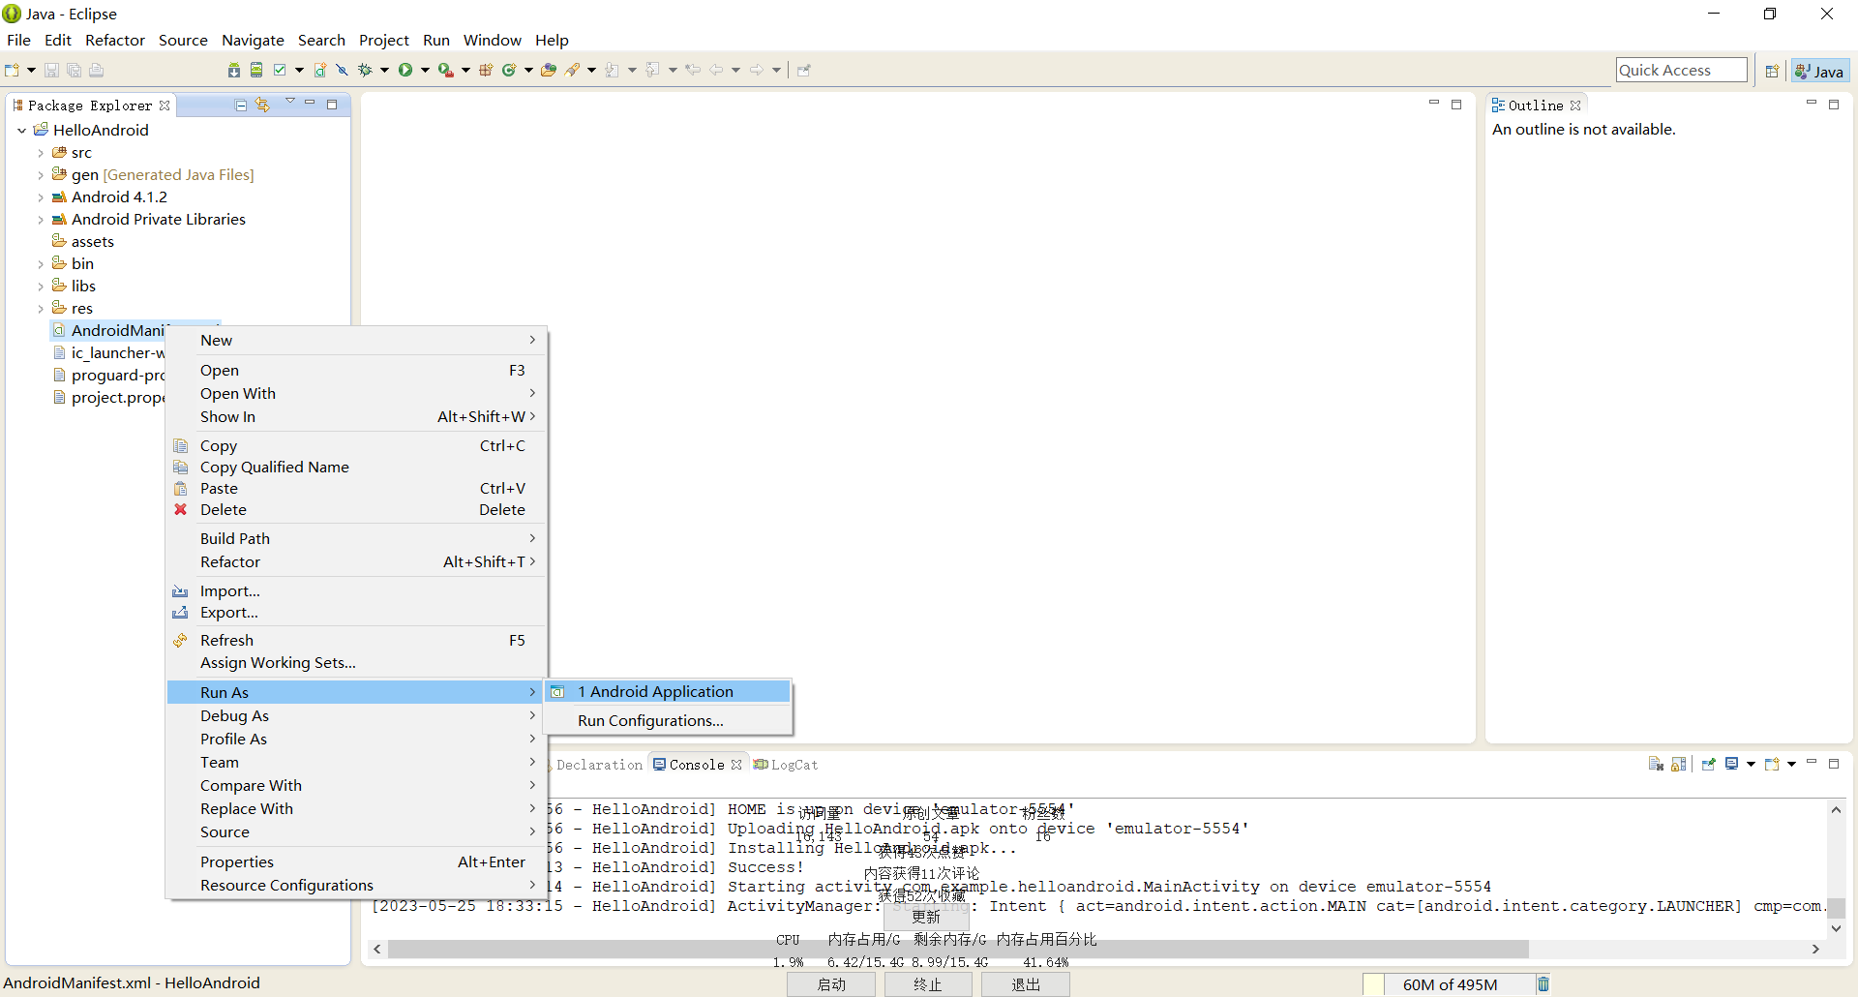Click the 退出 button at bottom
1858x997 pixels.
tap(1026, 984)
